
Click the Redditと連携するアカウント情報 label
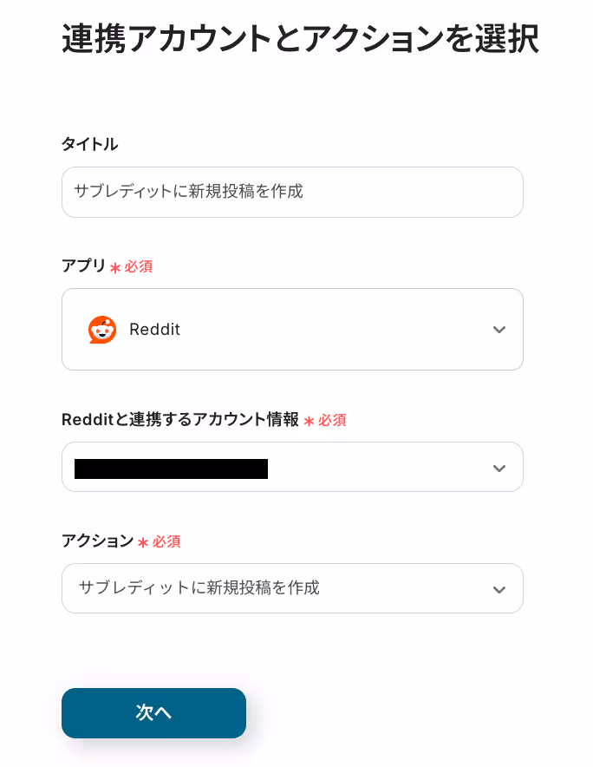(180, 420)
